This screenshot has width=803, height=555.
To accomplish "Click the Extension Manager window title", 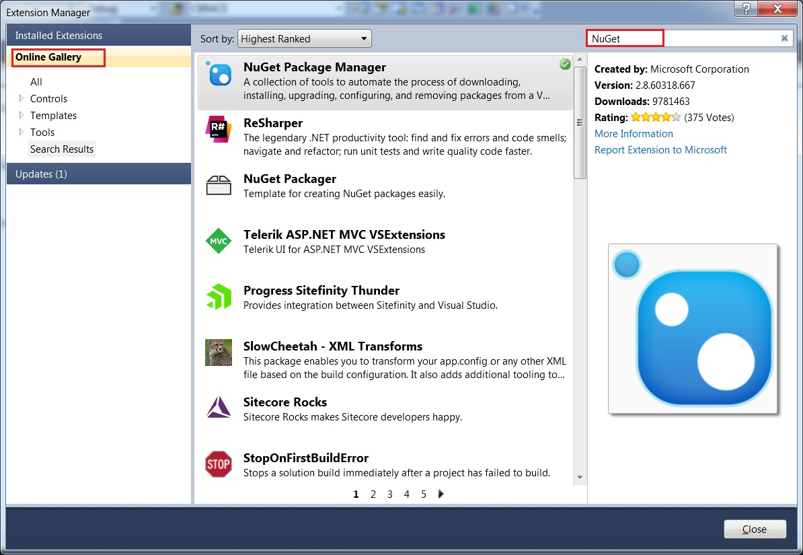I will click(48, 12).
